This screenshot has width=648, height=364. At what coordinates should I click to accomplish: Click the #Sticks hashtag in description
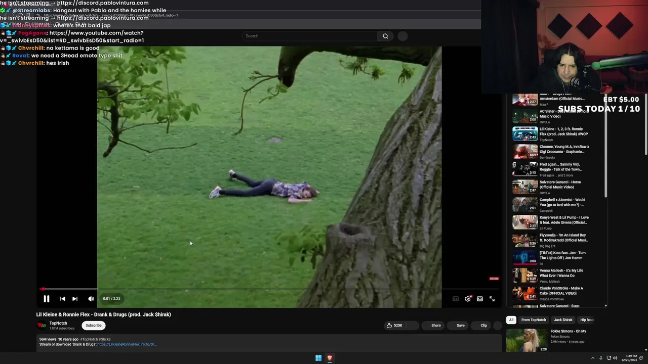pyautogui.click(x=105, y=339)
